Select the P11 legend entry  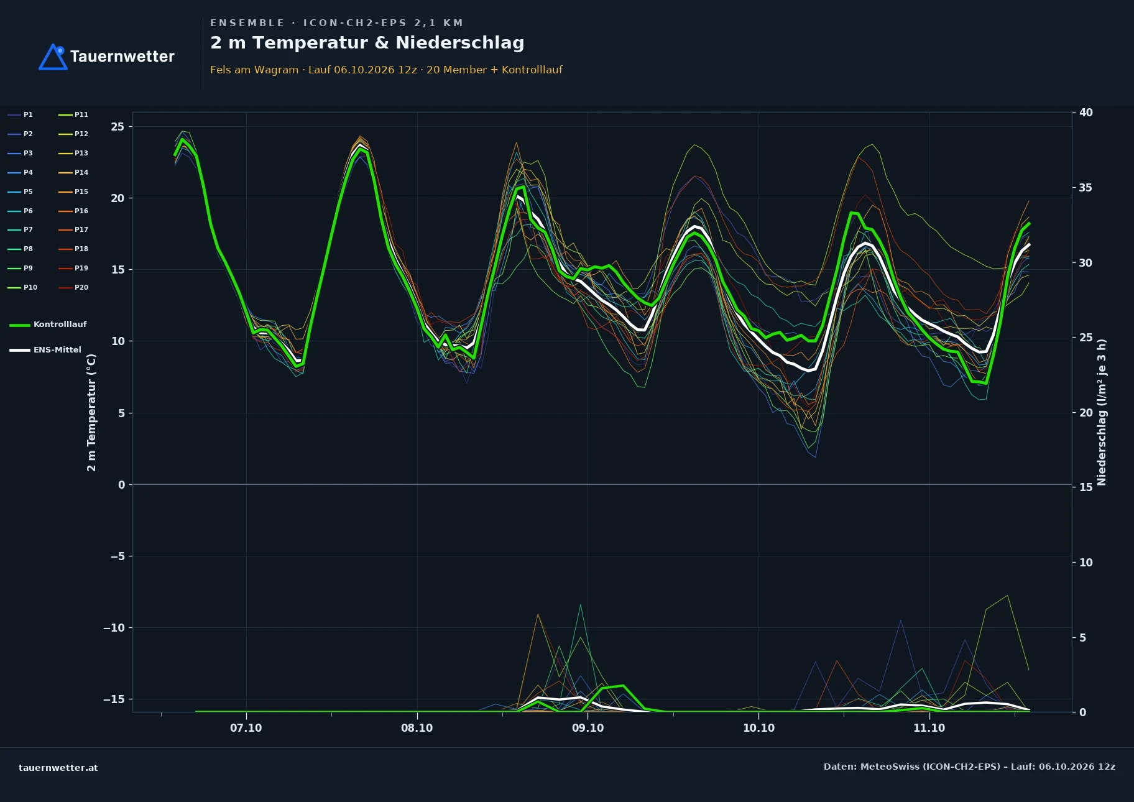[x=73, y=114]
